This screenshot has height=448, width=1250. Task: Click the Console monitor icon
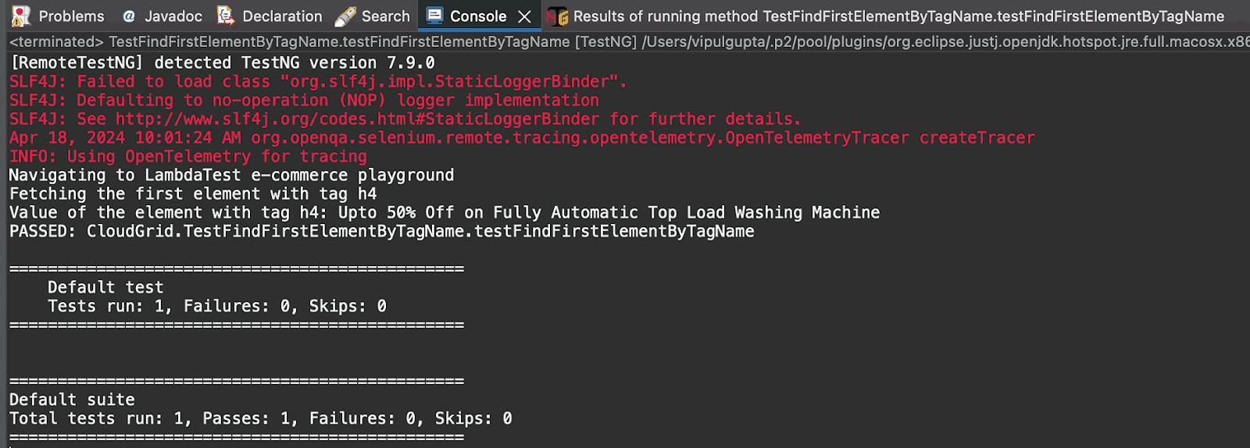click(434, 16)
